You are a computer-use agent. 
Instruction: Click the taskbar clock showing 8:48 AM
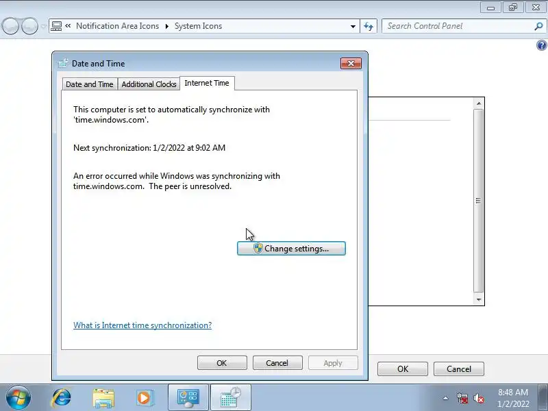point(512,398)
